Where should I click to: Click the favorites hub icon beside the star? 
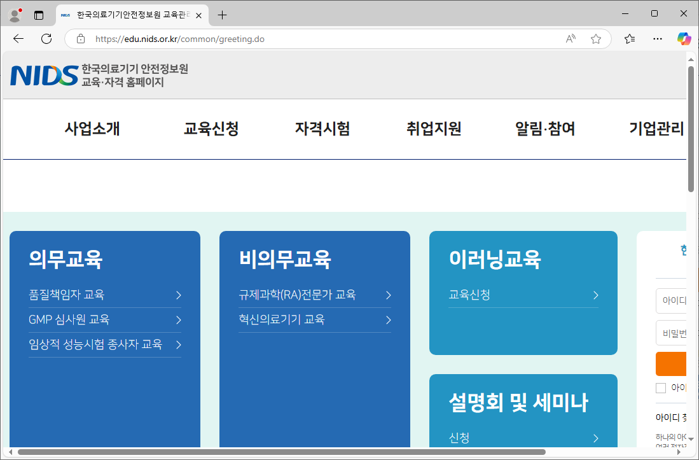(x=629, y=38)
